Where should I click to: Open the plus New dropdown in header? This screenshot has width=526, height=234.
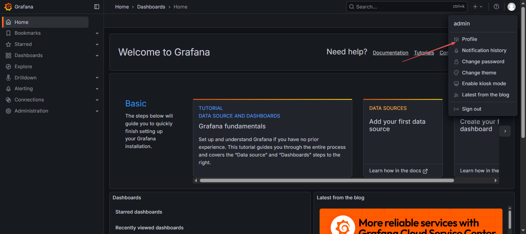click(477, 7)
